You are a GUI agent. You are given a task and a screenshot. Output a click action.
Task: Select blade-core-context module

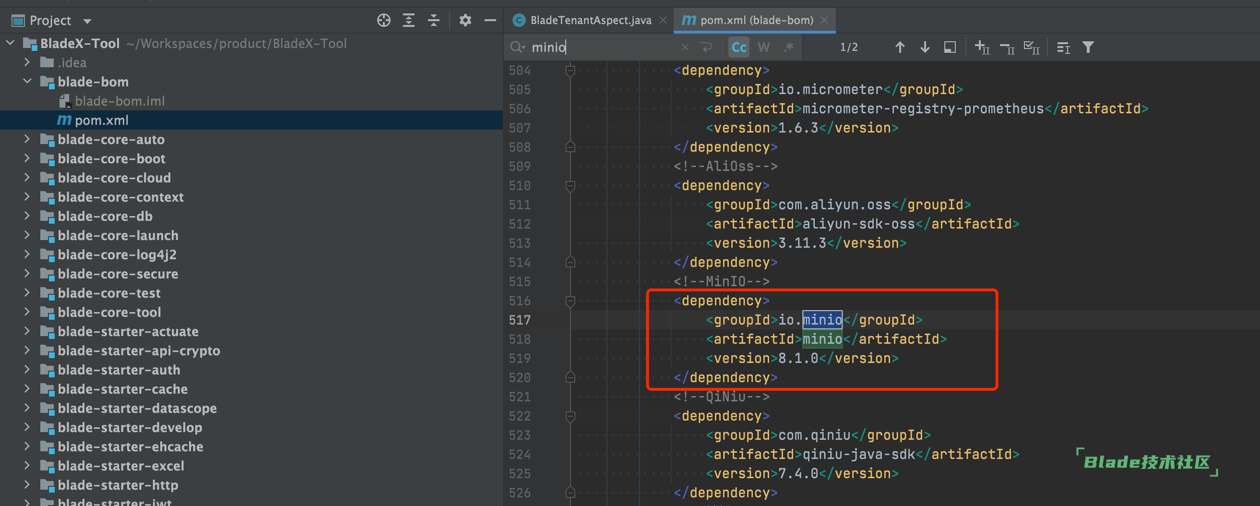click(120, 197)
